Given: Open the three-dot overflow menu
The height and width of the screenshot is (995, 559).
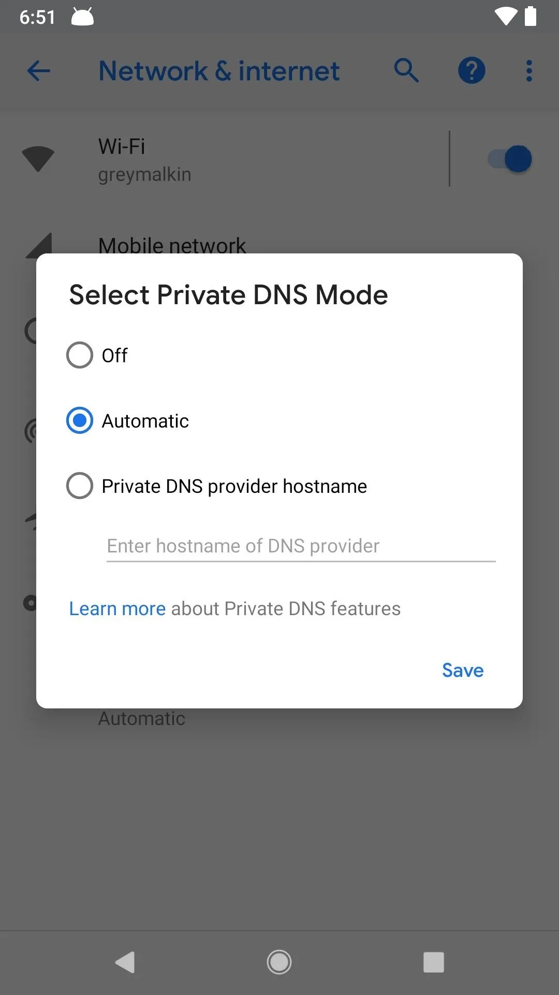Looking at the screenshot, I should [x=529, y=71].
